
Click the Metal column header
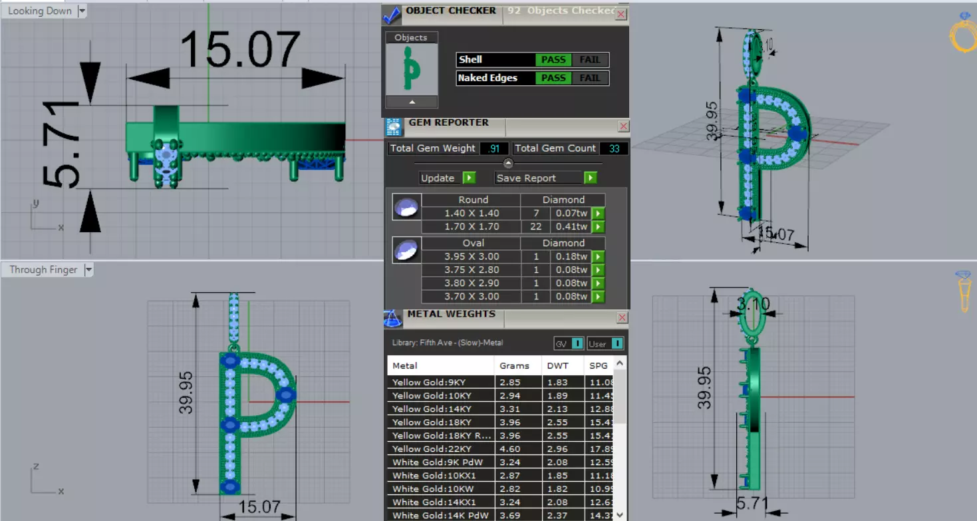point(441,365)
